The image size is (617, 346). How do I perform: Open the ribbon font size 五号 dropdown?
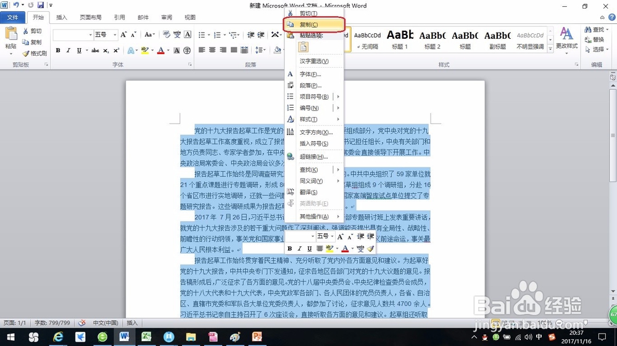click(115, 35)
